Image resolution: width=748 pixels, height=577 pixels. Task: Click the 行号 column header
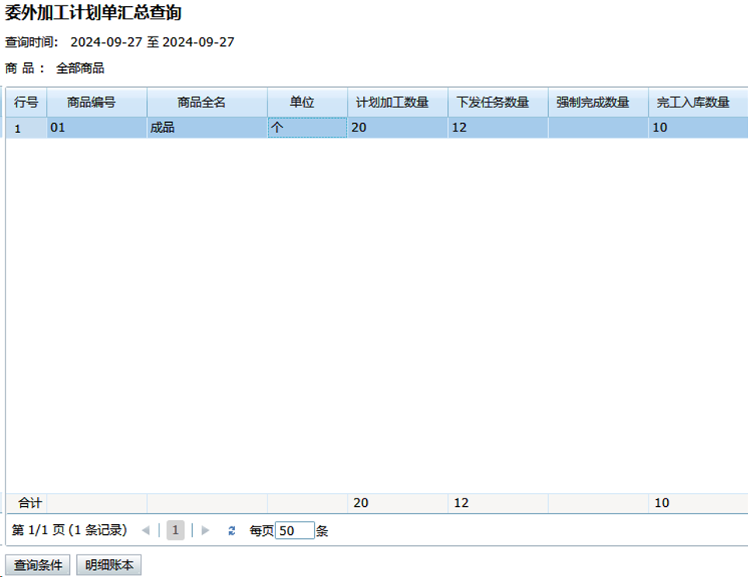click(26, 103)
